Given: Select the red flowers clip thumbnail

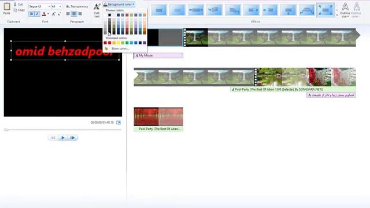Looking at the screenshot, I should (319, 77).
